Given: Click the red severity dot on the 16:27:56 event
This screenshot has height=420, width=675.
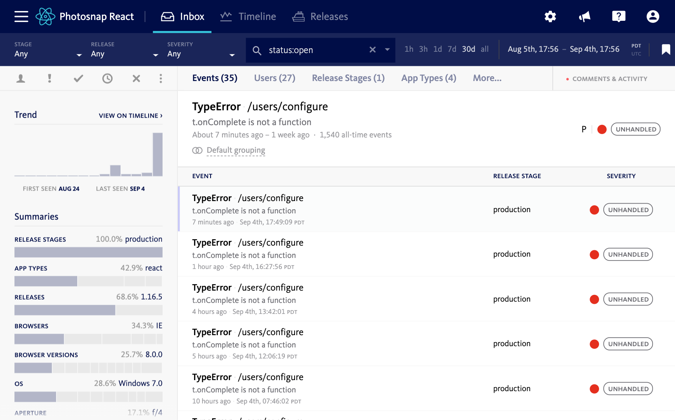Looking at the screenshot, I should 594,255.
